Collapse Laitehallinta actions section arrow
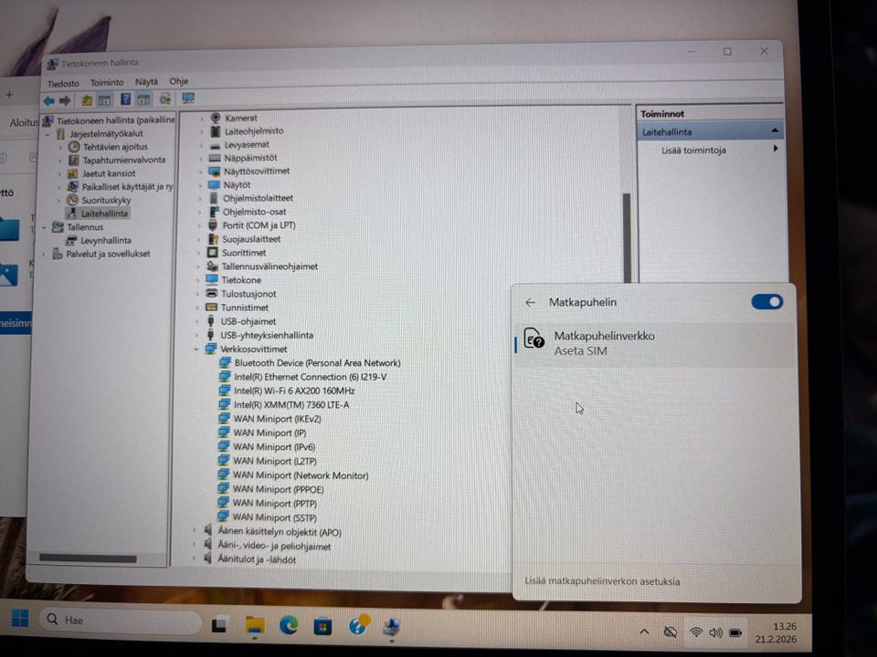The image size is (877, 657). tap(775, 130)
